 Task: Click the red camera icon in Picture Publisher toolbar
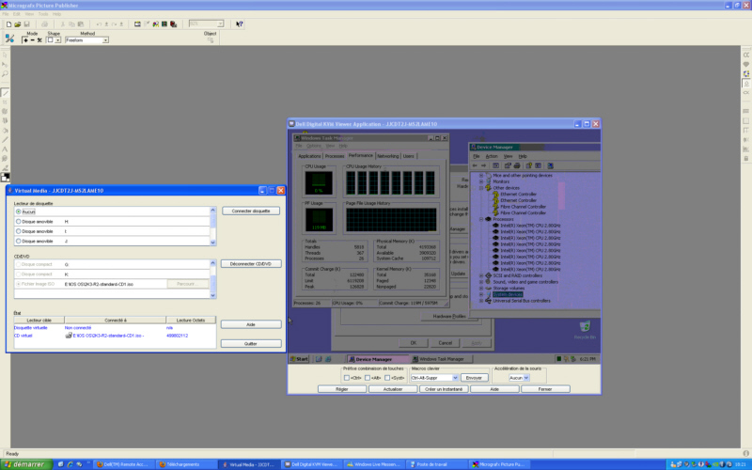[174, 24]
